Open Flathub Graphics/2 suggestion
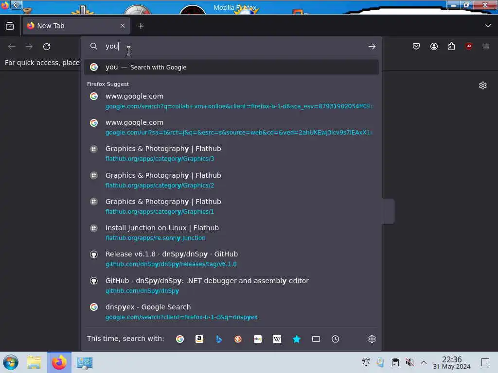Viewport: 498px width, 373px height. tap(231, 180)
